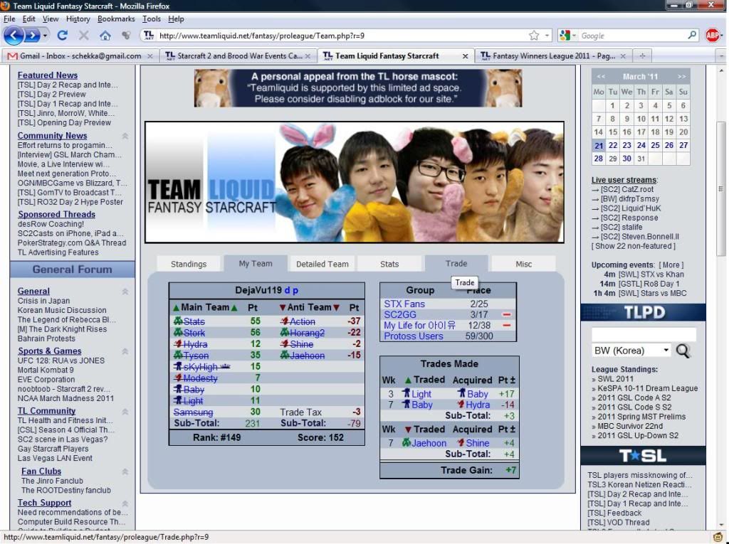
Task: Switch to the Detailed Team tab
Action: tap(322, 264)
